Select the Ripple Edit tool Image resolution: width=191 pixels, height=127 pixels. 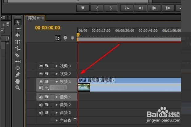point(18,35)
